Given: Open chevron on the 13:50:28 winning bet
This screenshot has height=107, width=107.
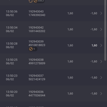Looking at the screenshot, I should 101,45.
